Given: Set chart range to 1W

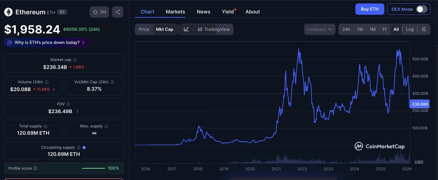Looking at the screenshot, I should tap(360, 29).
